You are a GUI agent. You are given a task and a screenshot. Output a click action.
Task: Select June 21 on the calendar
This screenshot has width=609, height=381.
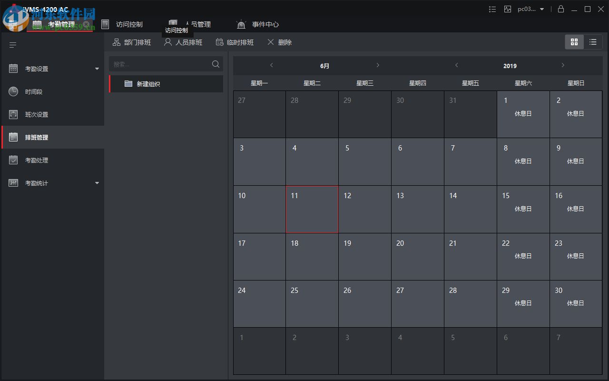pos(471,257)
